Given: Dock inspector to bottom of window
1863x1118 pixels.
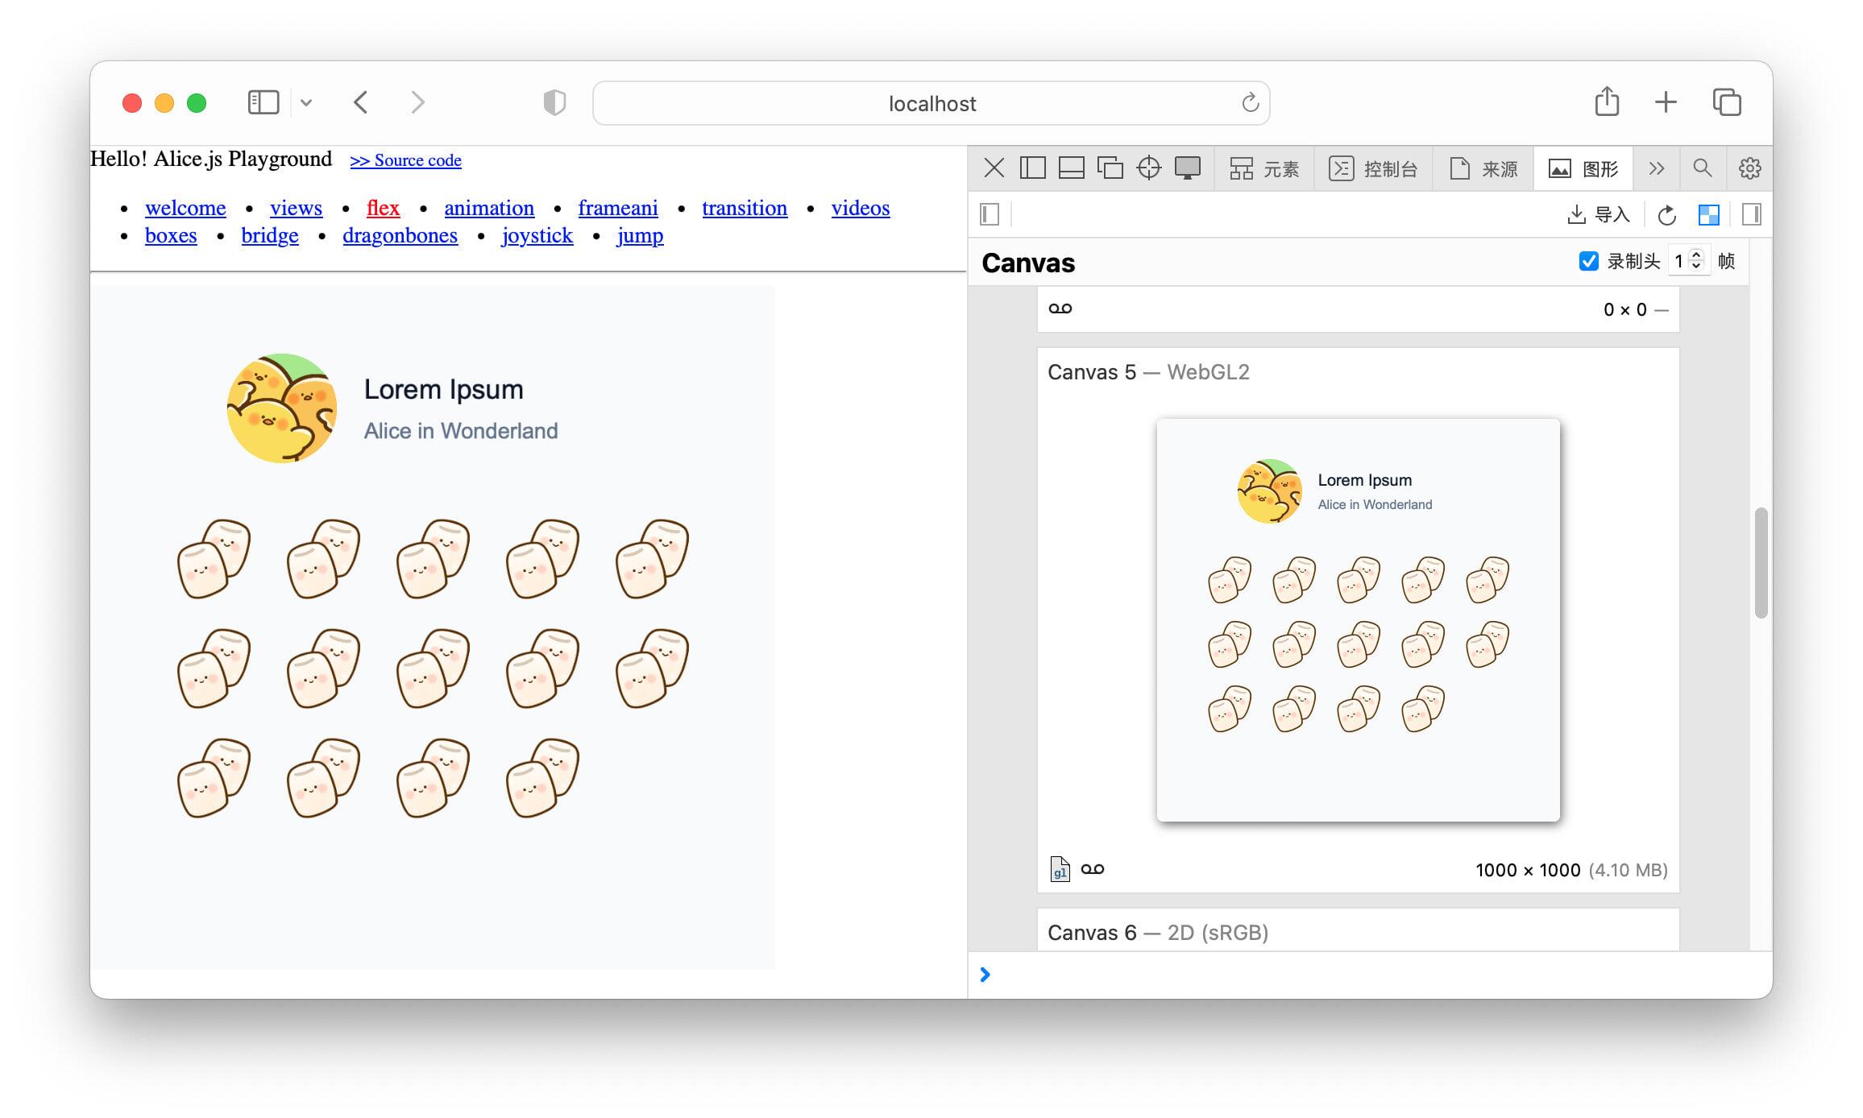Looking at the screenshot, I should tap(1071, 168).
